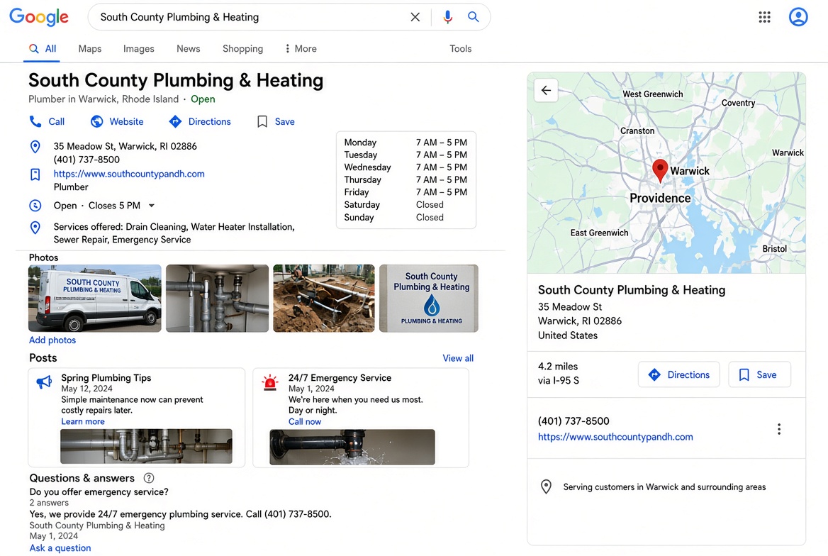Image resolution: width=828 pixels, height=556 pixels.
Task: Click Learn more on Spring Plumbing Tips
Action: (83, 422)
